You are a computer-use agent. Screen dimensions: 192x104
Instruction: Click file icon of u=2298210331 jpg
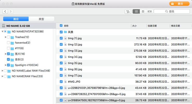(65, 88)
